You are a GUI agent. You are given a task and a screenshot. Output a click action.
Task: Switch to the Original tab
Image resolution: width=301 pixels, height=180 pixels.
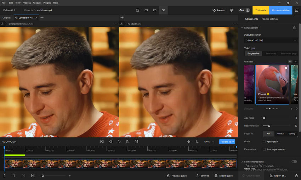pyautogui.click(x=6, y=18)
